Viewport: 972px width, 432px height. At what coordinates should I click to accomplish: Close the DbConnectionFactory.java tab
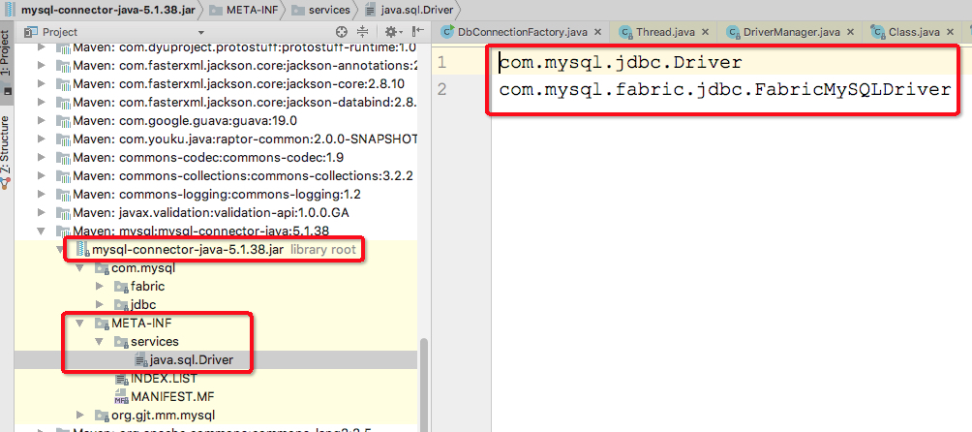pos(597,32)
